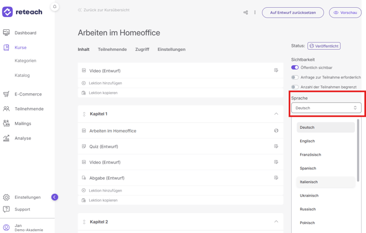Enable Anzahl der Teilnehmen begrenzt toggle
Viewport: 366px width, 233px height.
pos(295,87)
